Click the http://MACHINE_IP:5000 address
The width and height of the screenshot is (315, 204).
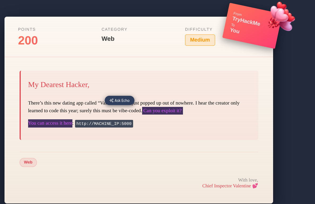coord(104,124)
